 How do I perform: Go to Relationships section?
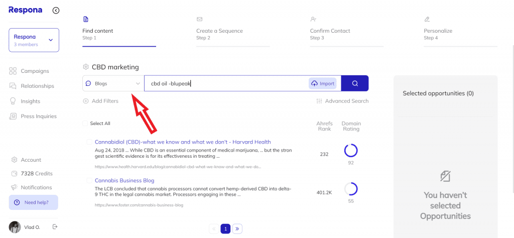tap(37, 86)
